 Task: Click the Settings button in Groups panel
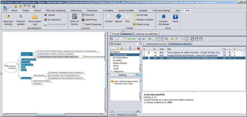[x=122, y=75]
